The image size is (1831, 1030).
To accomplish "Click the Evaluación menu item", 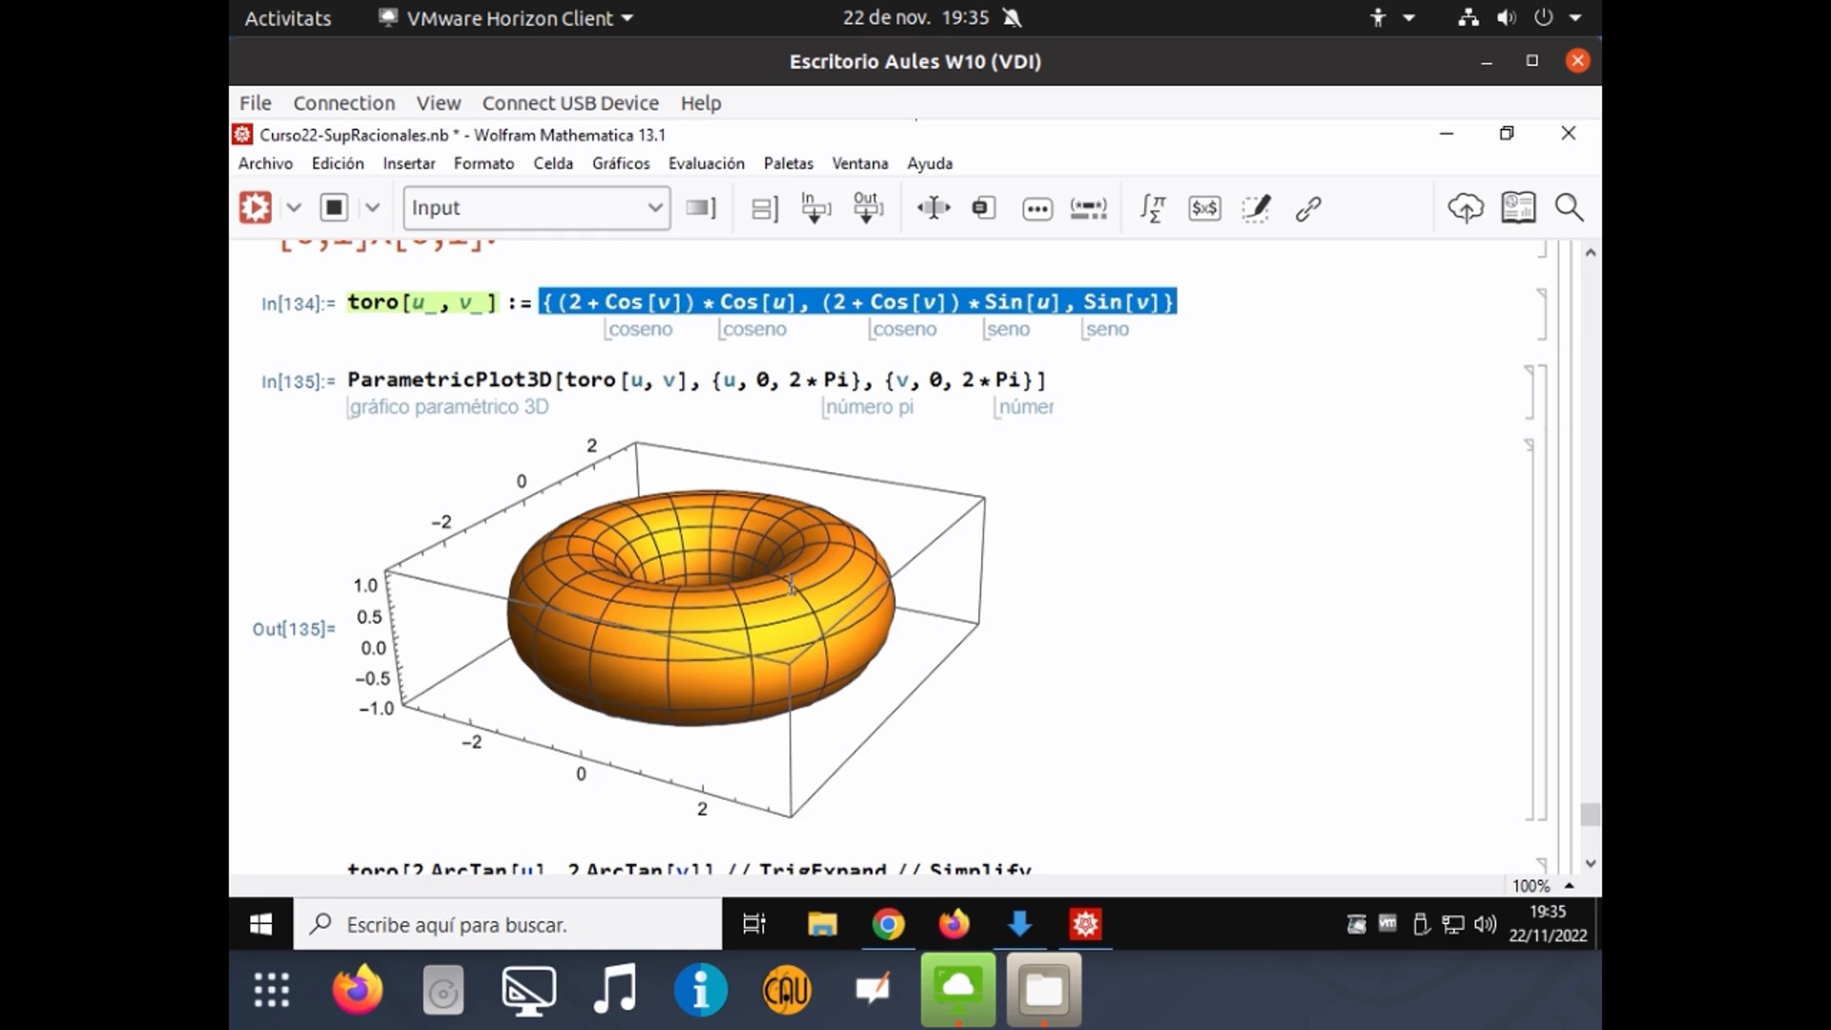I will point(704,162).
